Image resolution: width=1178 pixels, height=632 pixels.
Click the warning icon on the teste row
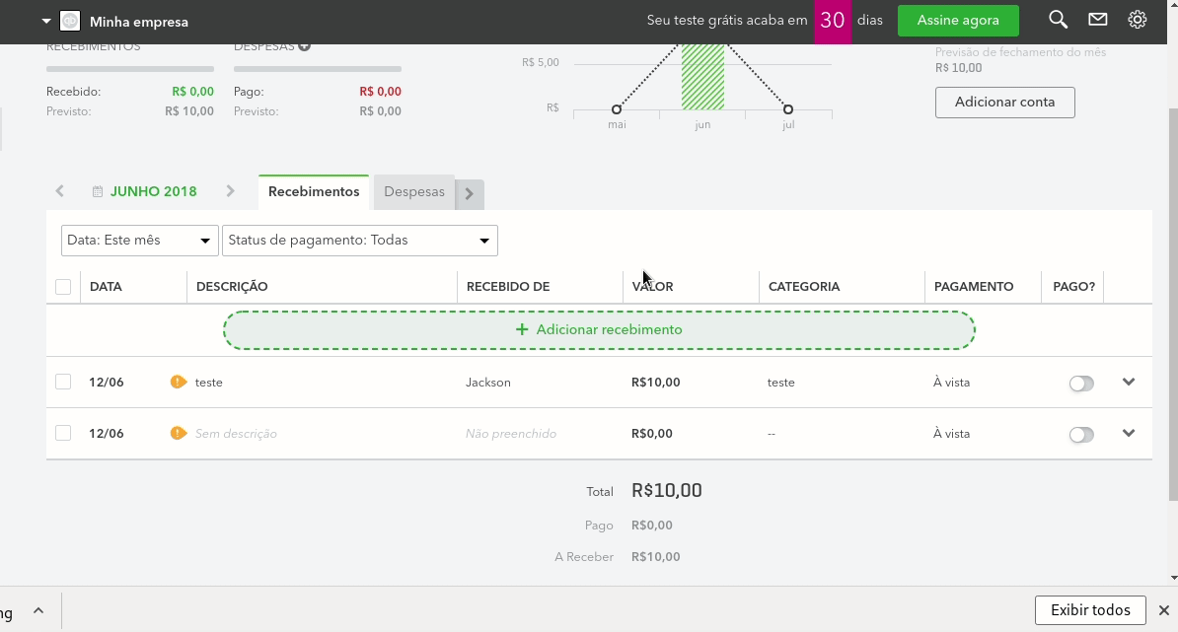tap(178, 382)
